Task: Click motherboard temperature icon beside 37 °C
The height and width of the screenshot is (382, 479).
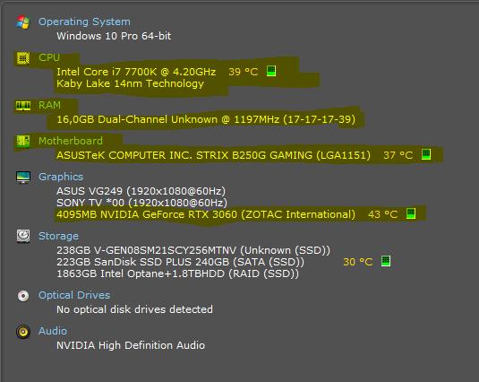Action: (426, 154)
